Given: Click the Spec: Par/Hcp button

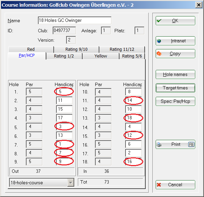Looking at the screenshot, I should (x=175, y=101).
